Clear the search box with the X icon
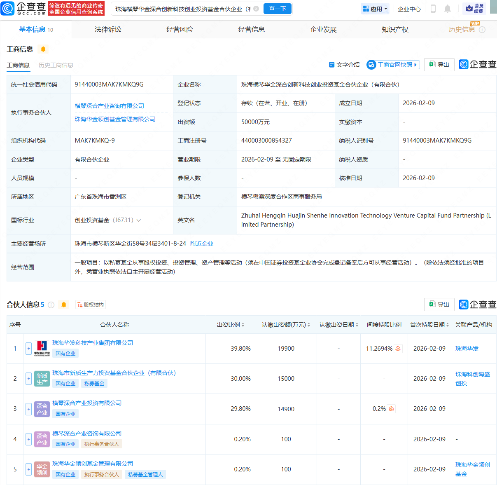This screenshot has height=485, width=497. click(256, 8)
